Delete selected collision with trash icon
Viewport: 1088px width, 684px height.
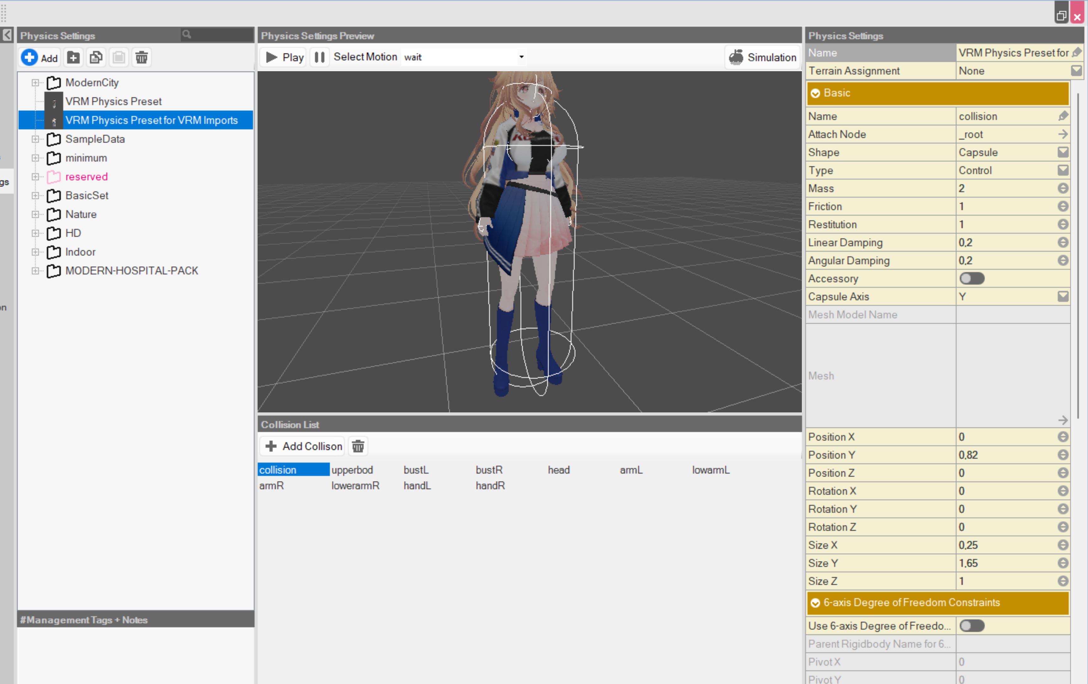click(x=358, y=446)
